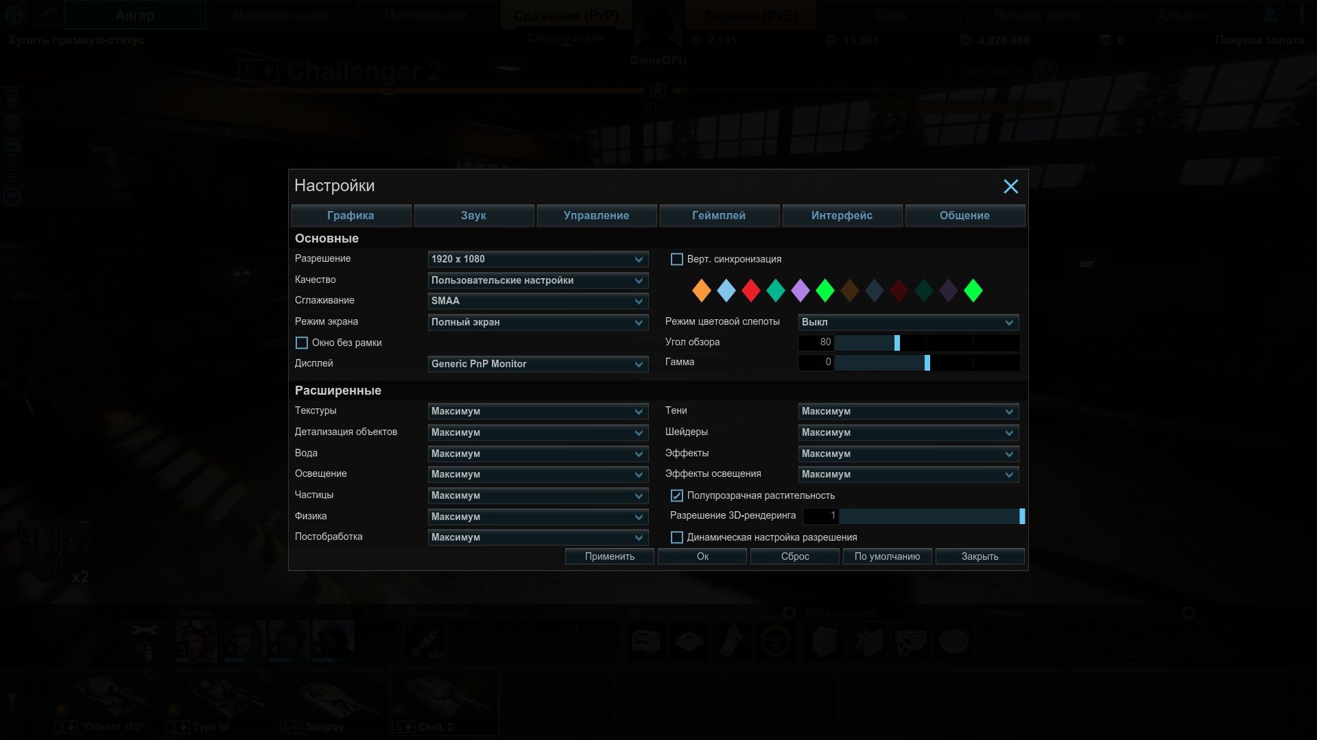This screenshot has height=740, width=1317.
Task: Enable dynamic resolution adjustment checkbox
Action: coord(676,537)
